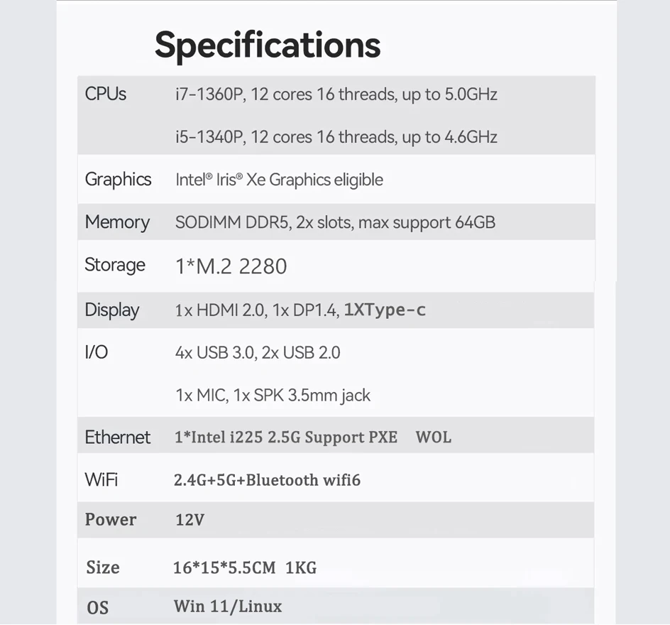Click the 16*15*5.5CM 1KG size value
The height and width of the screenshot is (625, 670).
[244, 567]
